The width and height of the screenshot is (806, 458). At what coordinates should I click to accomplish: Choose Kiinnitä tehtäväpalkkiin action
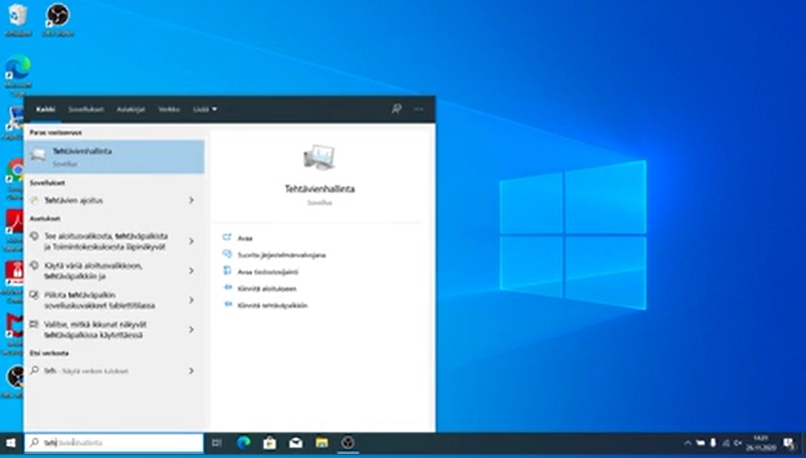pos(272,305)
